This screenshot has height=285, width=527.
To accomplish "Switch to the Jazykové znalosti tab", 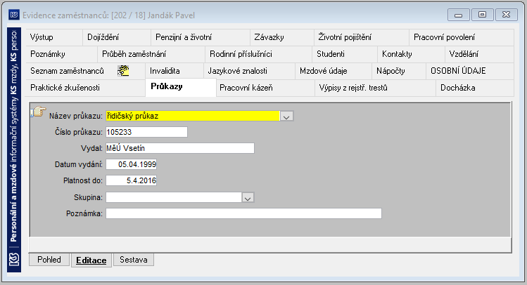I will pos(249,71).
